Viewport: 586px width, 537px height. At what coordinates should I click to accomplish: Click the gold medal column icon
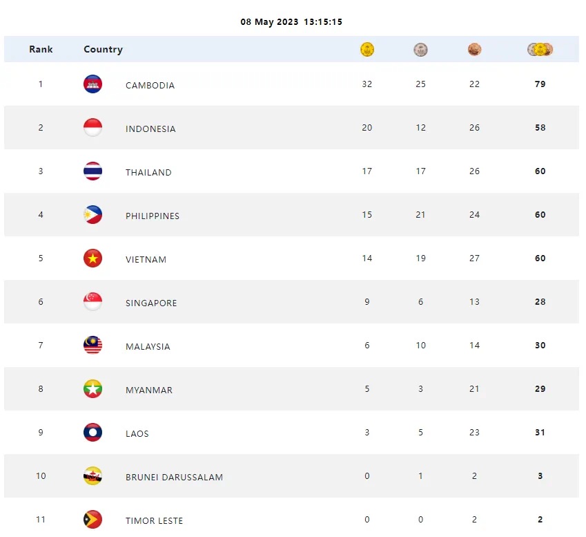point(367,49)
